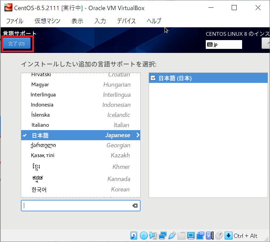This screenshot has width=270, height=242.
Task: Select the Khmer language row
Action: [x=81, y=167]
